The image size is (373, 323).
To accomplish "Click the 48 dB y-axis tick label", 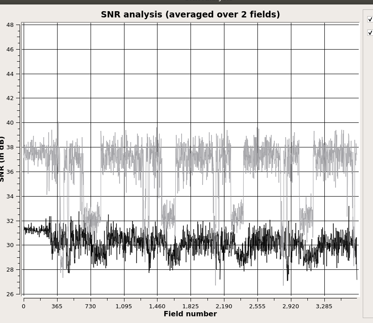I will click(x=10, y=25).
